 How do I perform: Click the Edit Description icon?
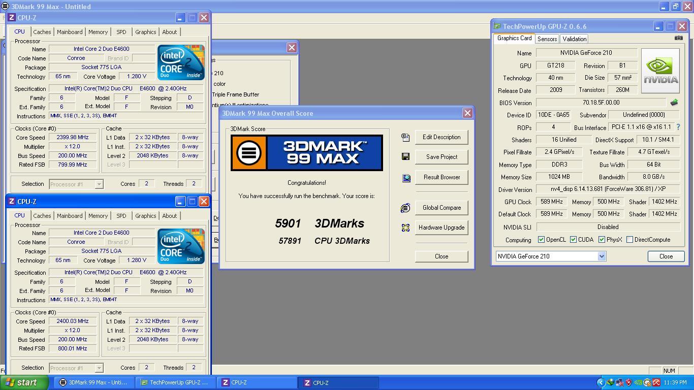405,137
